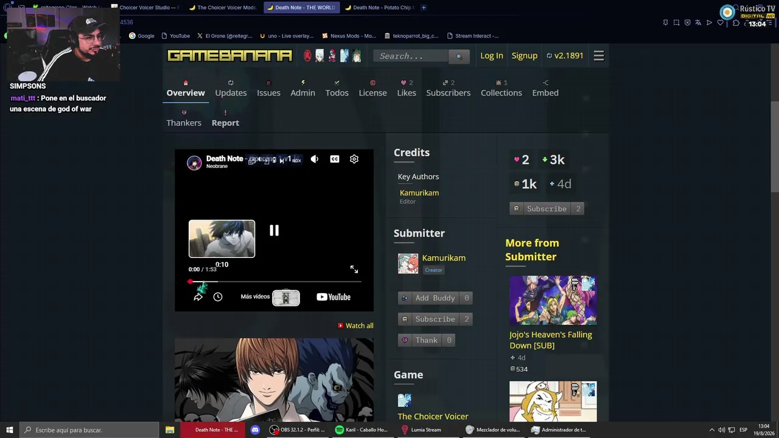Open Jojo's Heaven's Falling Down thumbnail
Screen dimensions: 779x438
tap(553, 301)
